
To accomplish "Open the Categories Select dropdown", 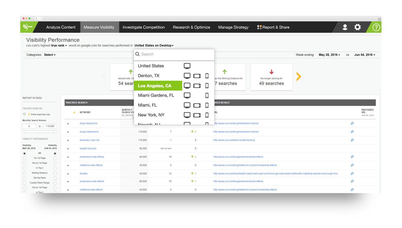I will click(50, 55).
